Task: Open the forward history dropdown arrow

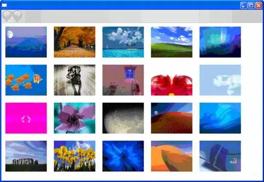Action: pyautogui.click(x=18, y=21)
